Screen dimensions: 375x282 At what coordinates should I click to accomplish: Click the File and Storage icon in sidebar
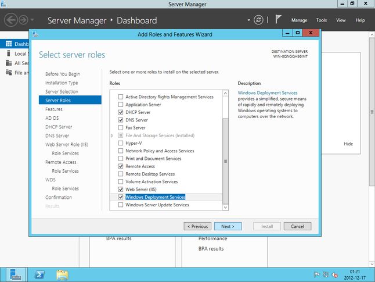[9, 72]
